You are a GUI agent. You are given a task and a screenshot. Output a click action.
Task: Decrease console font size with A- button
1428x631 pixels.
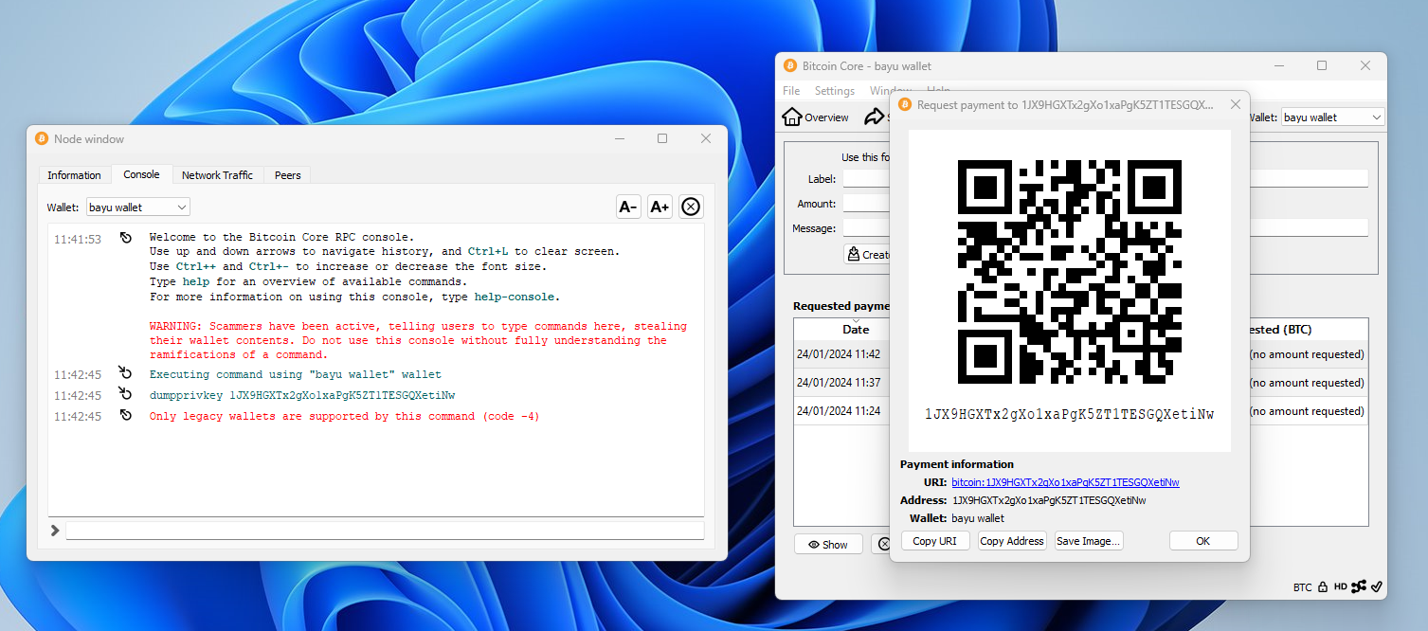[x=628, y=207]
